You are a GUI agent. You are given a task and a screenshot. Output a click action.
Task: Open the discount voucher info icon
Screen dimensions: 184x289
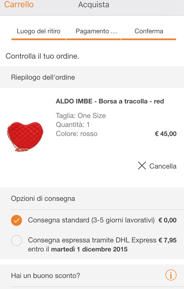tap(171, 275)
